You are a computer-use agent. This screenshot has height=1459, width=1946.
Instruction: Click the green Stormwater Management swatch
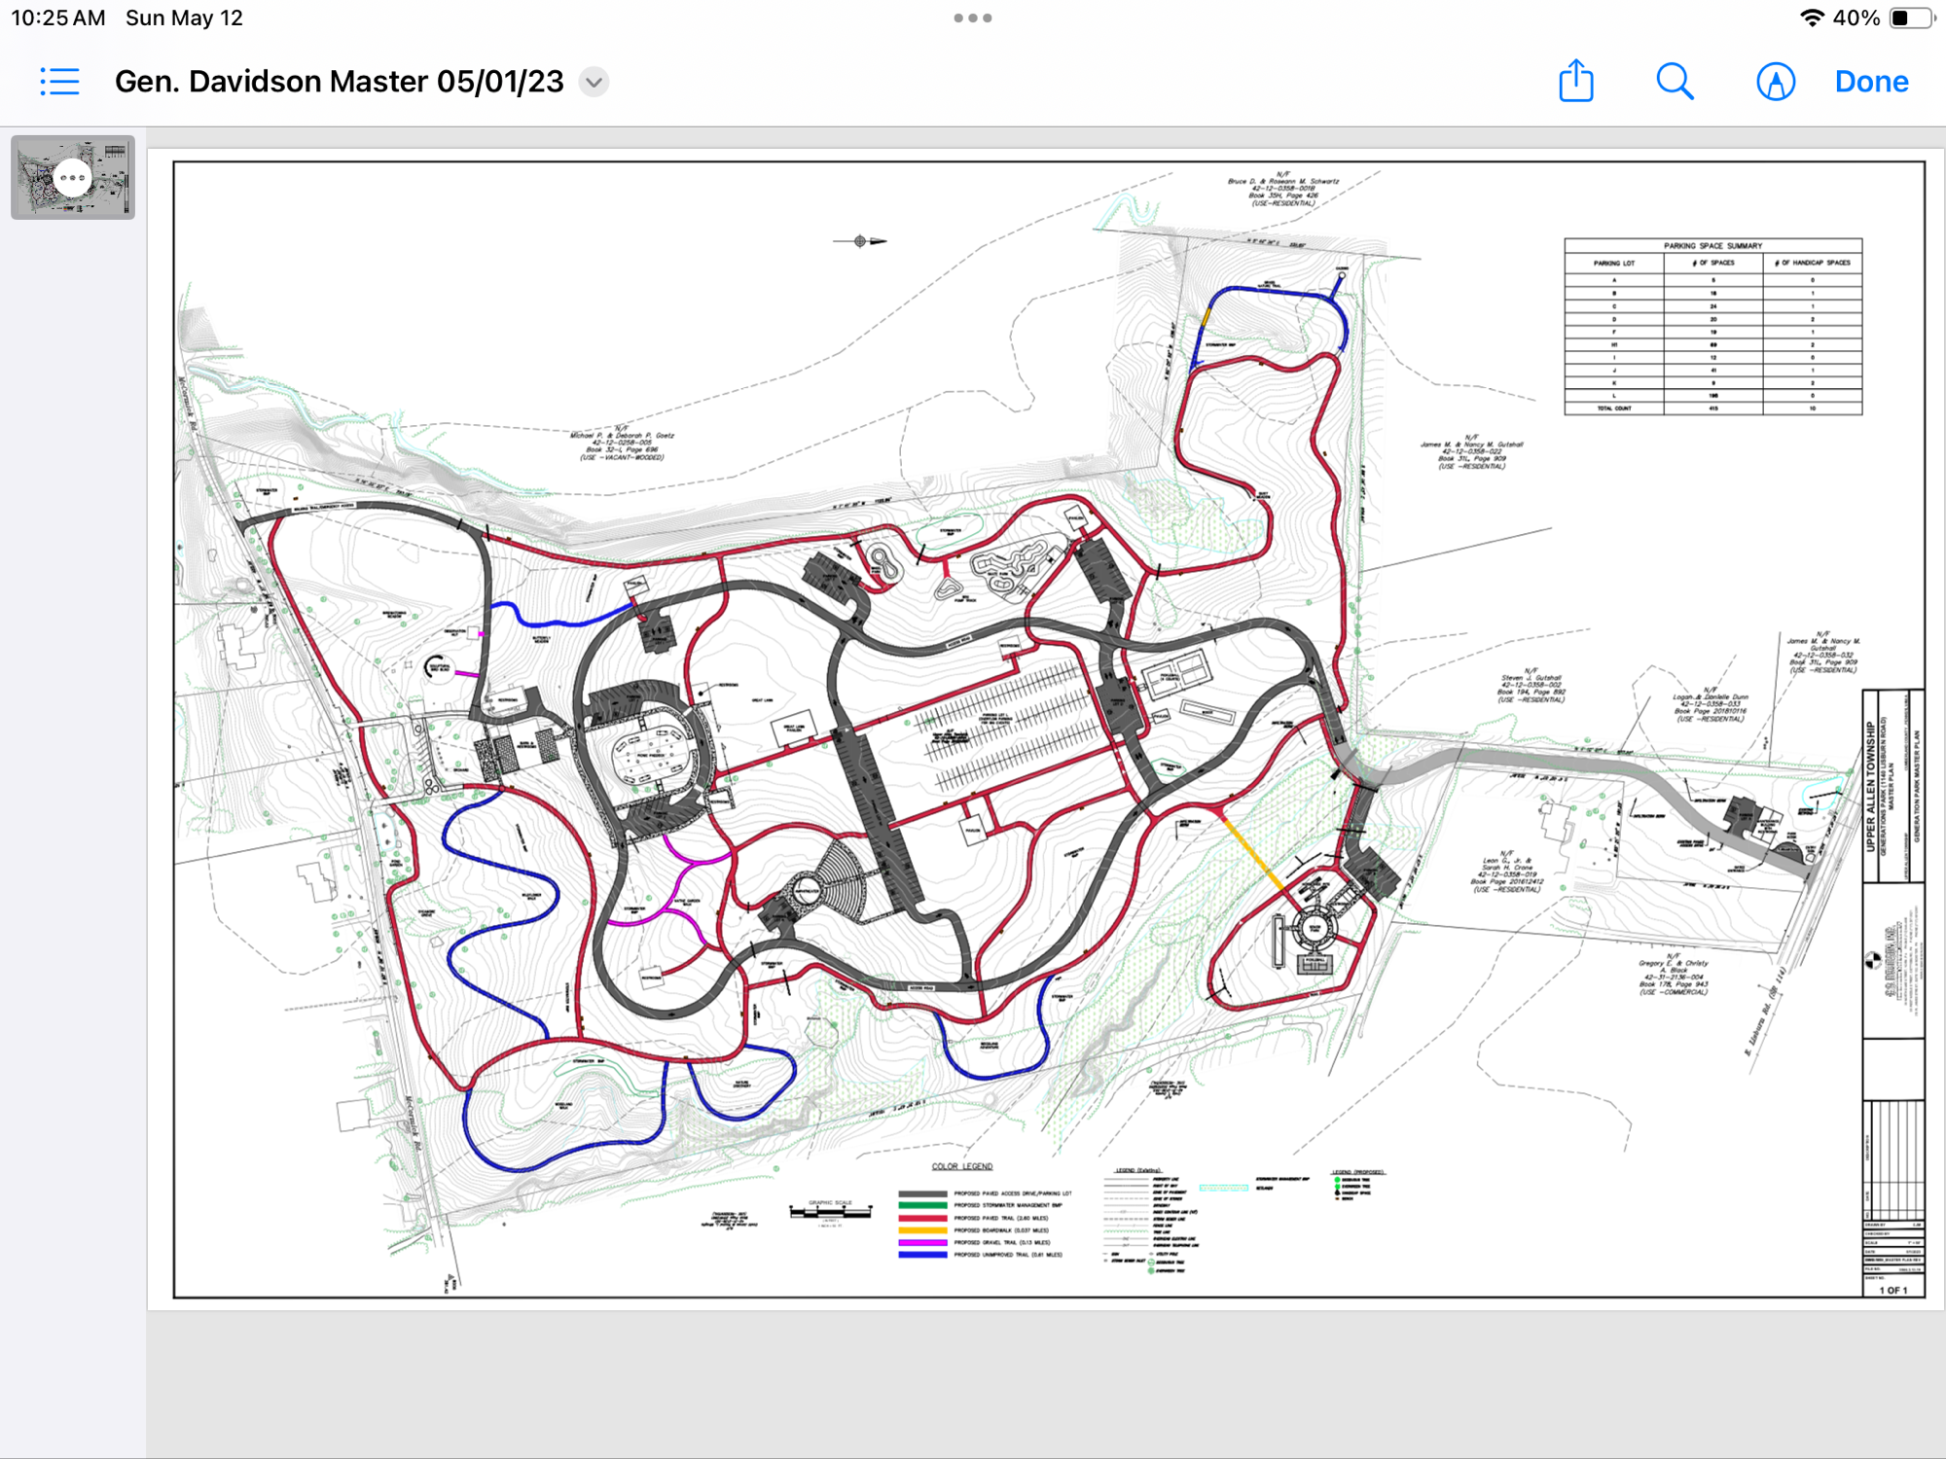(922, 1205)
